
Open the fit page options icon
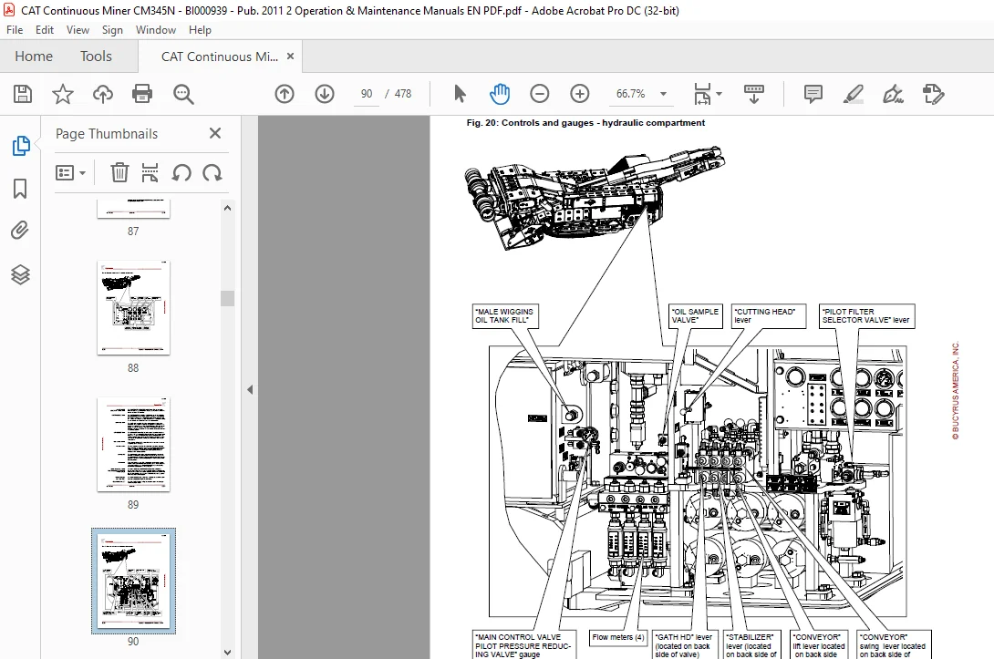click(x=702, y=94)
